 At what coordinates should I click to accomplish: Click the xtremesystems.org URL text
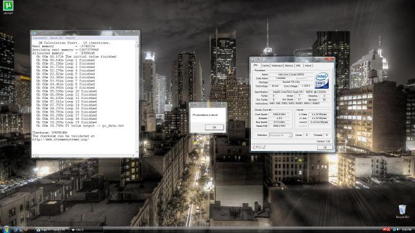(60, 140)
